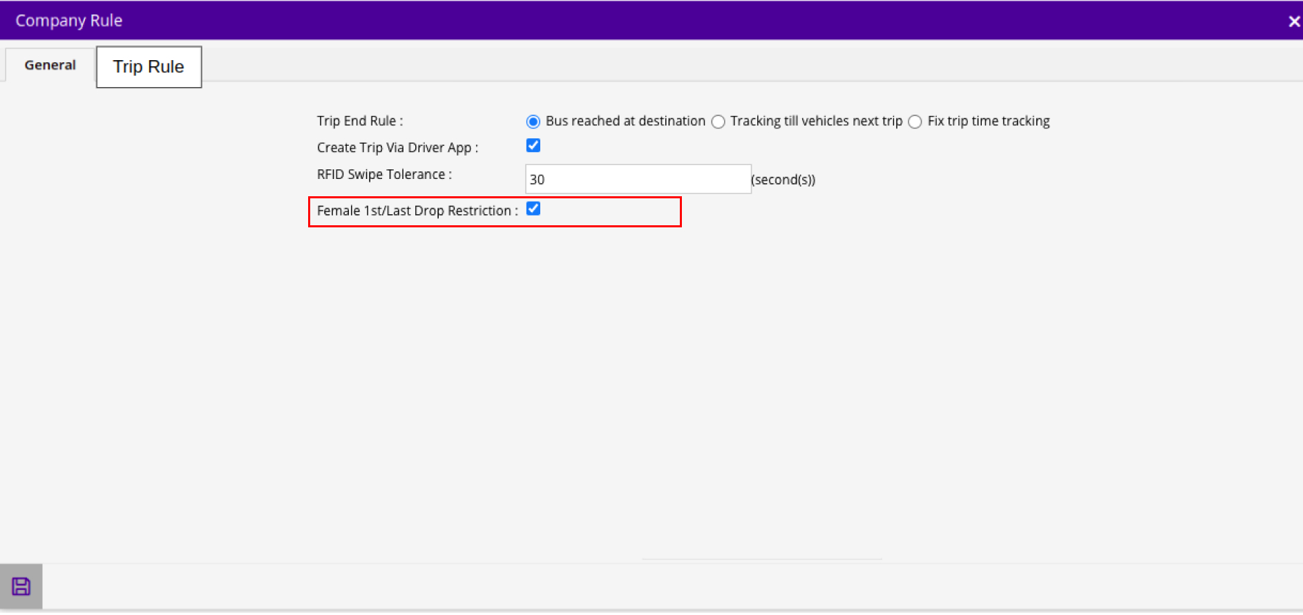Screen dimensions: 1303x615
Task: Switch to the General tab
Action: pos(50,65)
